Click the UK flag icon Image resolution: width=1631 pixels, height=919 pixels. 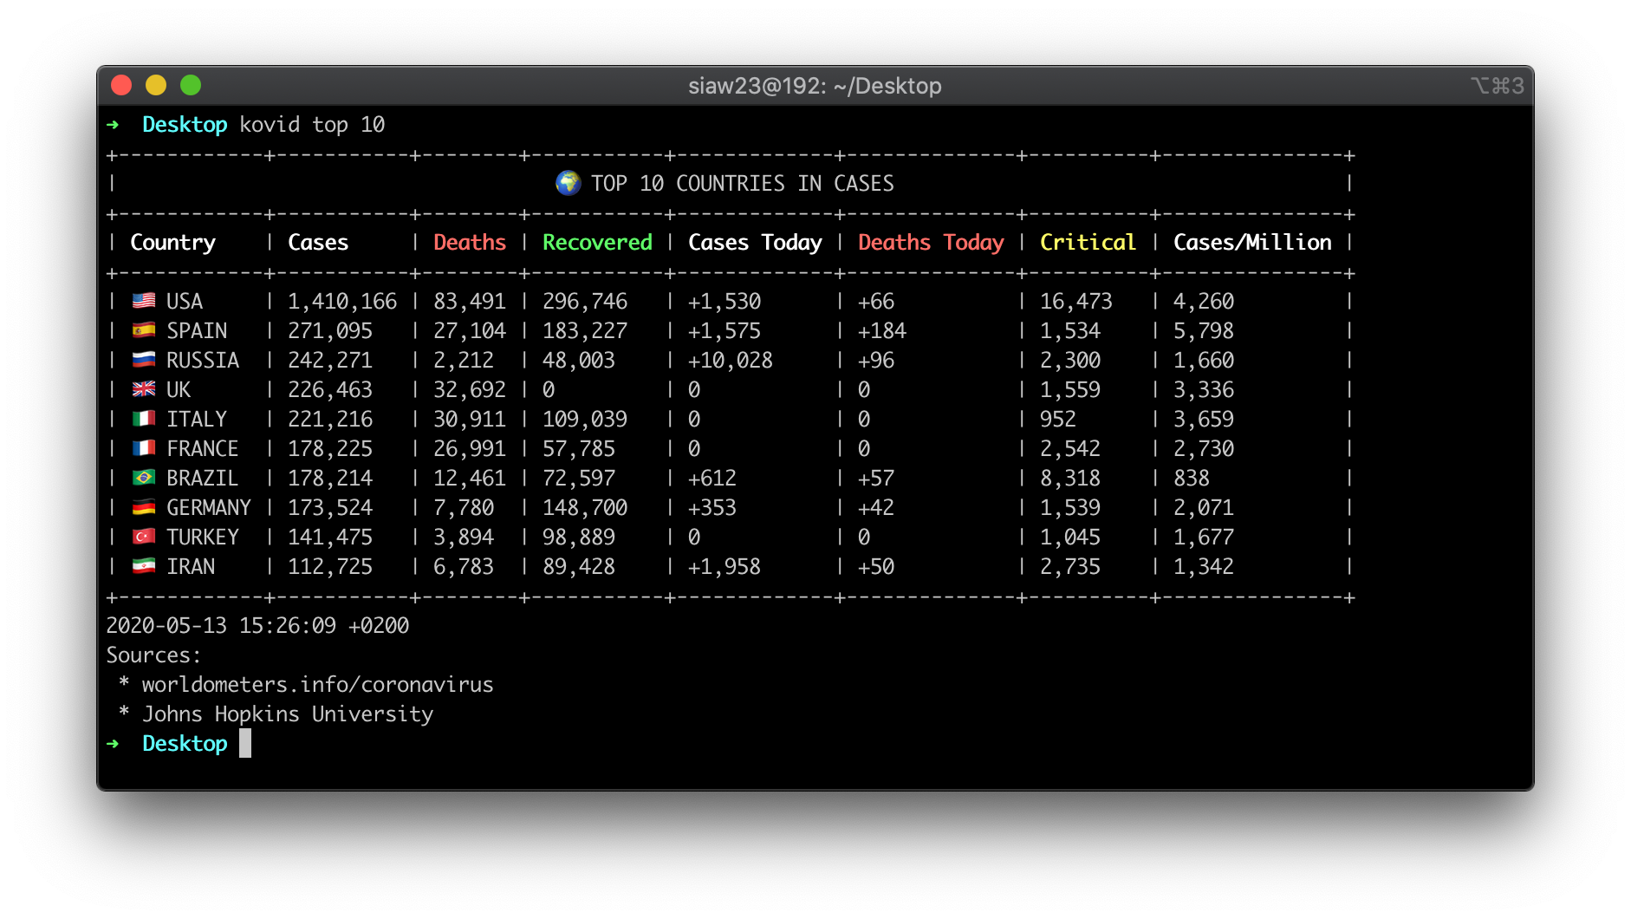tap(144, 389)
